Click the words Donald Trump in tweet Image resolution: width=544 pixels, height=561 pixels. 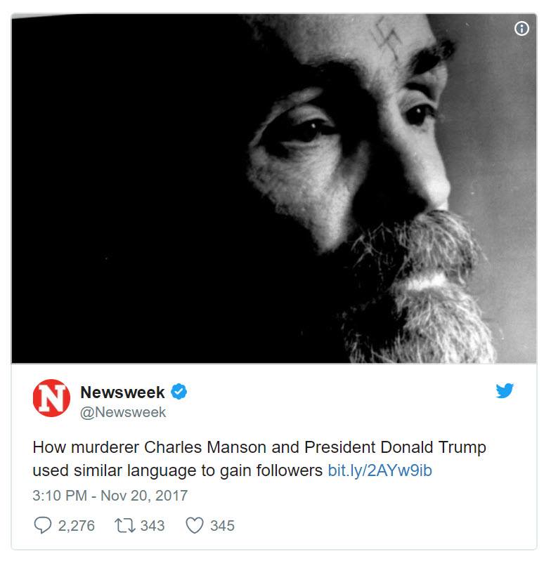point(433,447)
